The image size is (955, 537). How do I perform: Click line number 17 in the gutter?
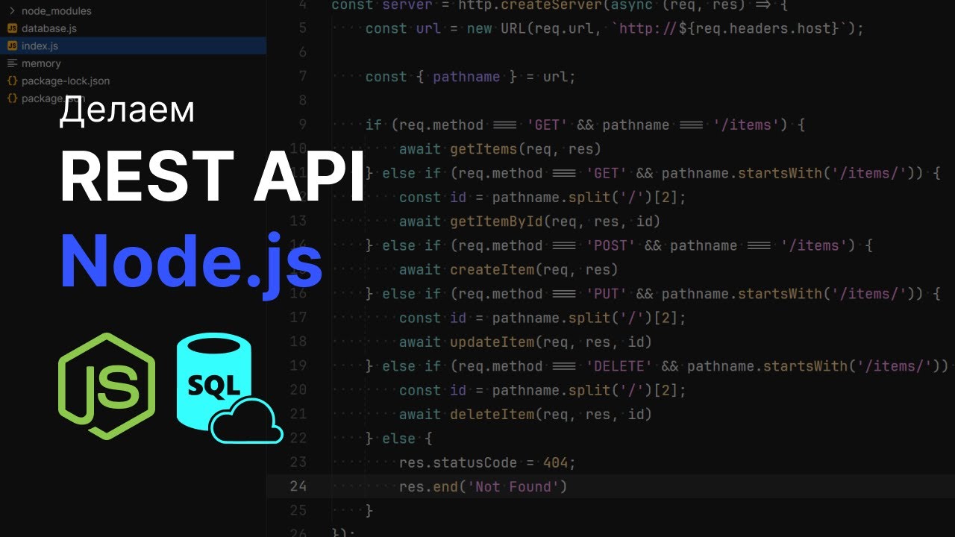tap(298, 318)
